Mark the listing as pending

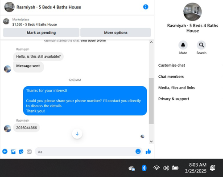pyautogui.click(x=41, y=32)
